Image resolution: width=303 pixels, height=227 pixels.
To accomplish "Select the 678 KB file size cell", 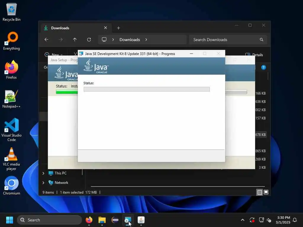I will tap(260, 135).
